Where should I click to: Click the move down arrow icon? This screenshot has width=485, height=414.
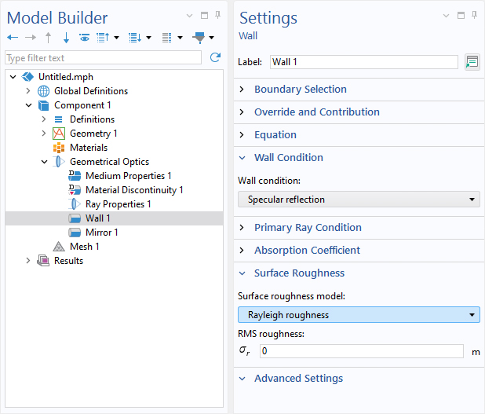tap(66, 37)
